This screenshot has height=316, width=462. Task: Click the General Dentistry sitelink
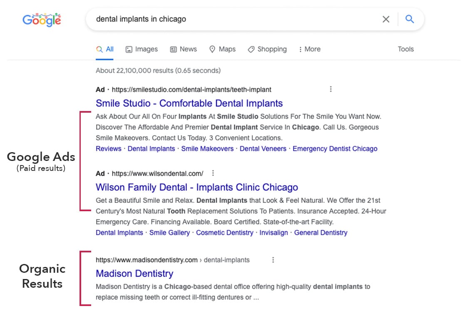click(320, 233)
